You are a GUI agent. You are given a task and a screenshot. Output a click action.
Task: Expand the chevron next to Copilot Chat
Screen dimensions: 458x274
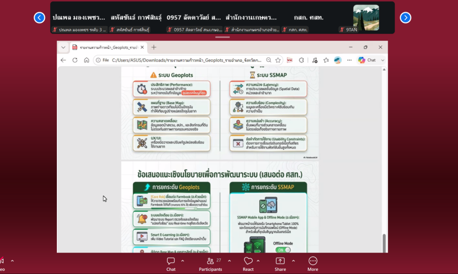[x=382, y=60]
